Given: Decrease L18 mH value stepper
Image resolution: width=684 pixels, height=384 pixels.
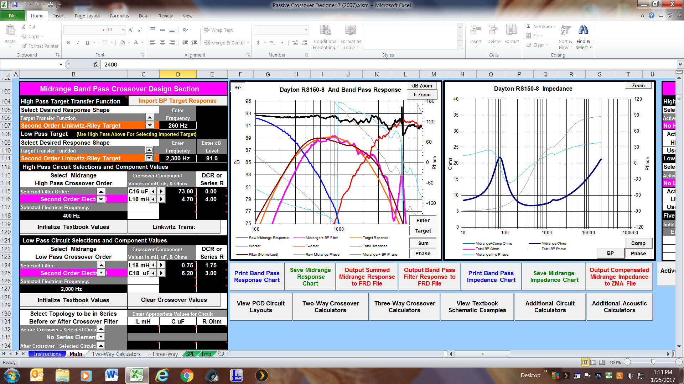Looking at the screenshot, I should (153, 265).
